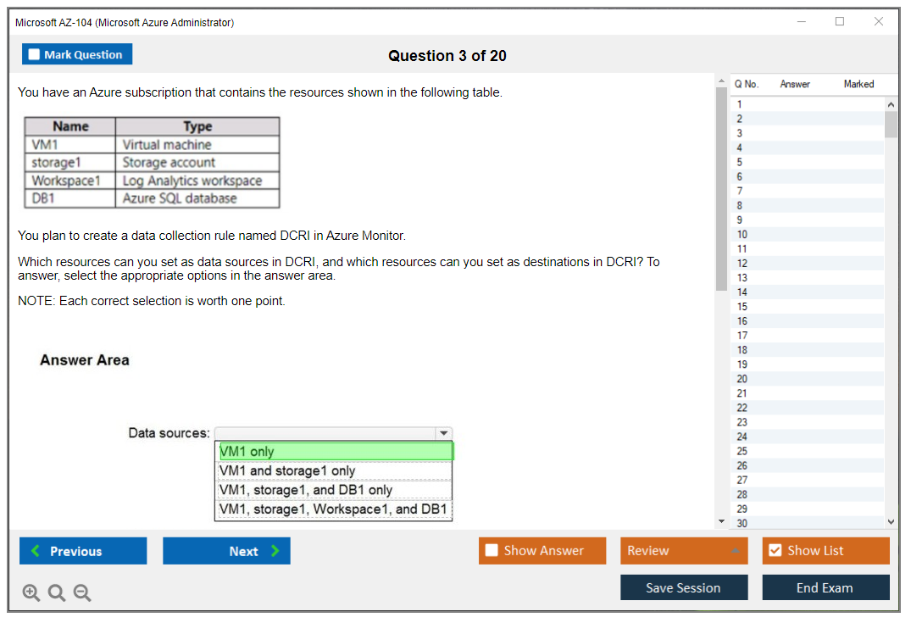The height and width of the screenshot is (623, 911).
Task: Click the End Exam button
Action: (825, 587)
